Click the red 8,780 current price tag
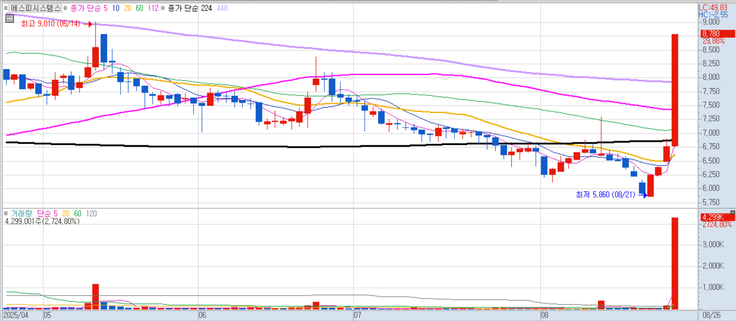The width and height of the screenshot is (736, 321). 717,34
